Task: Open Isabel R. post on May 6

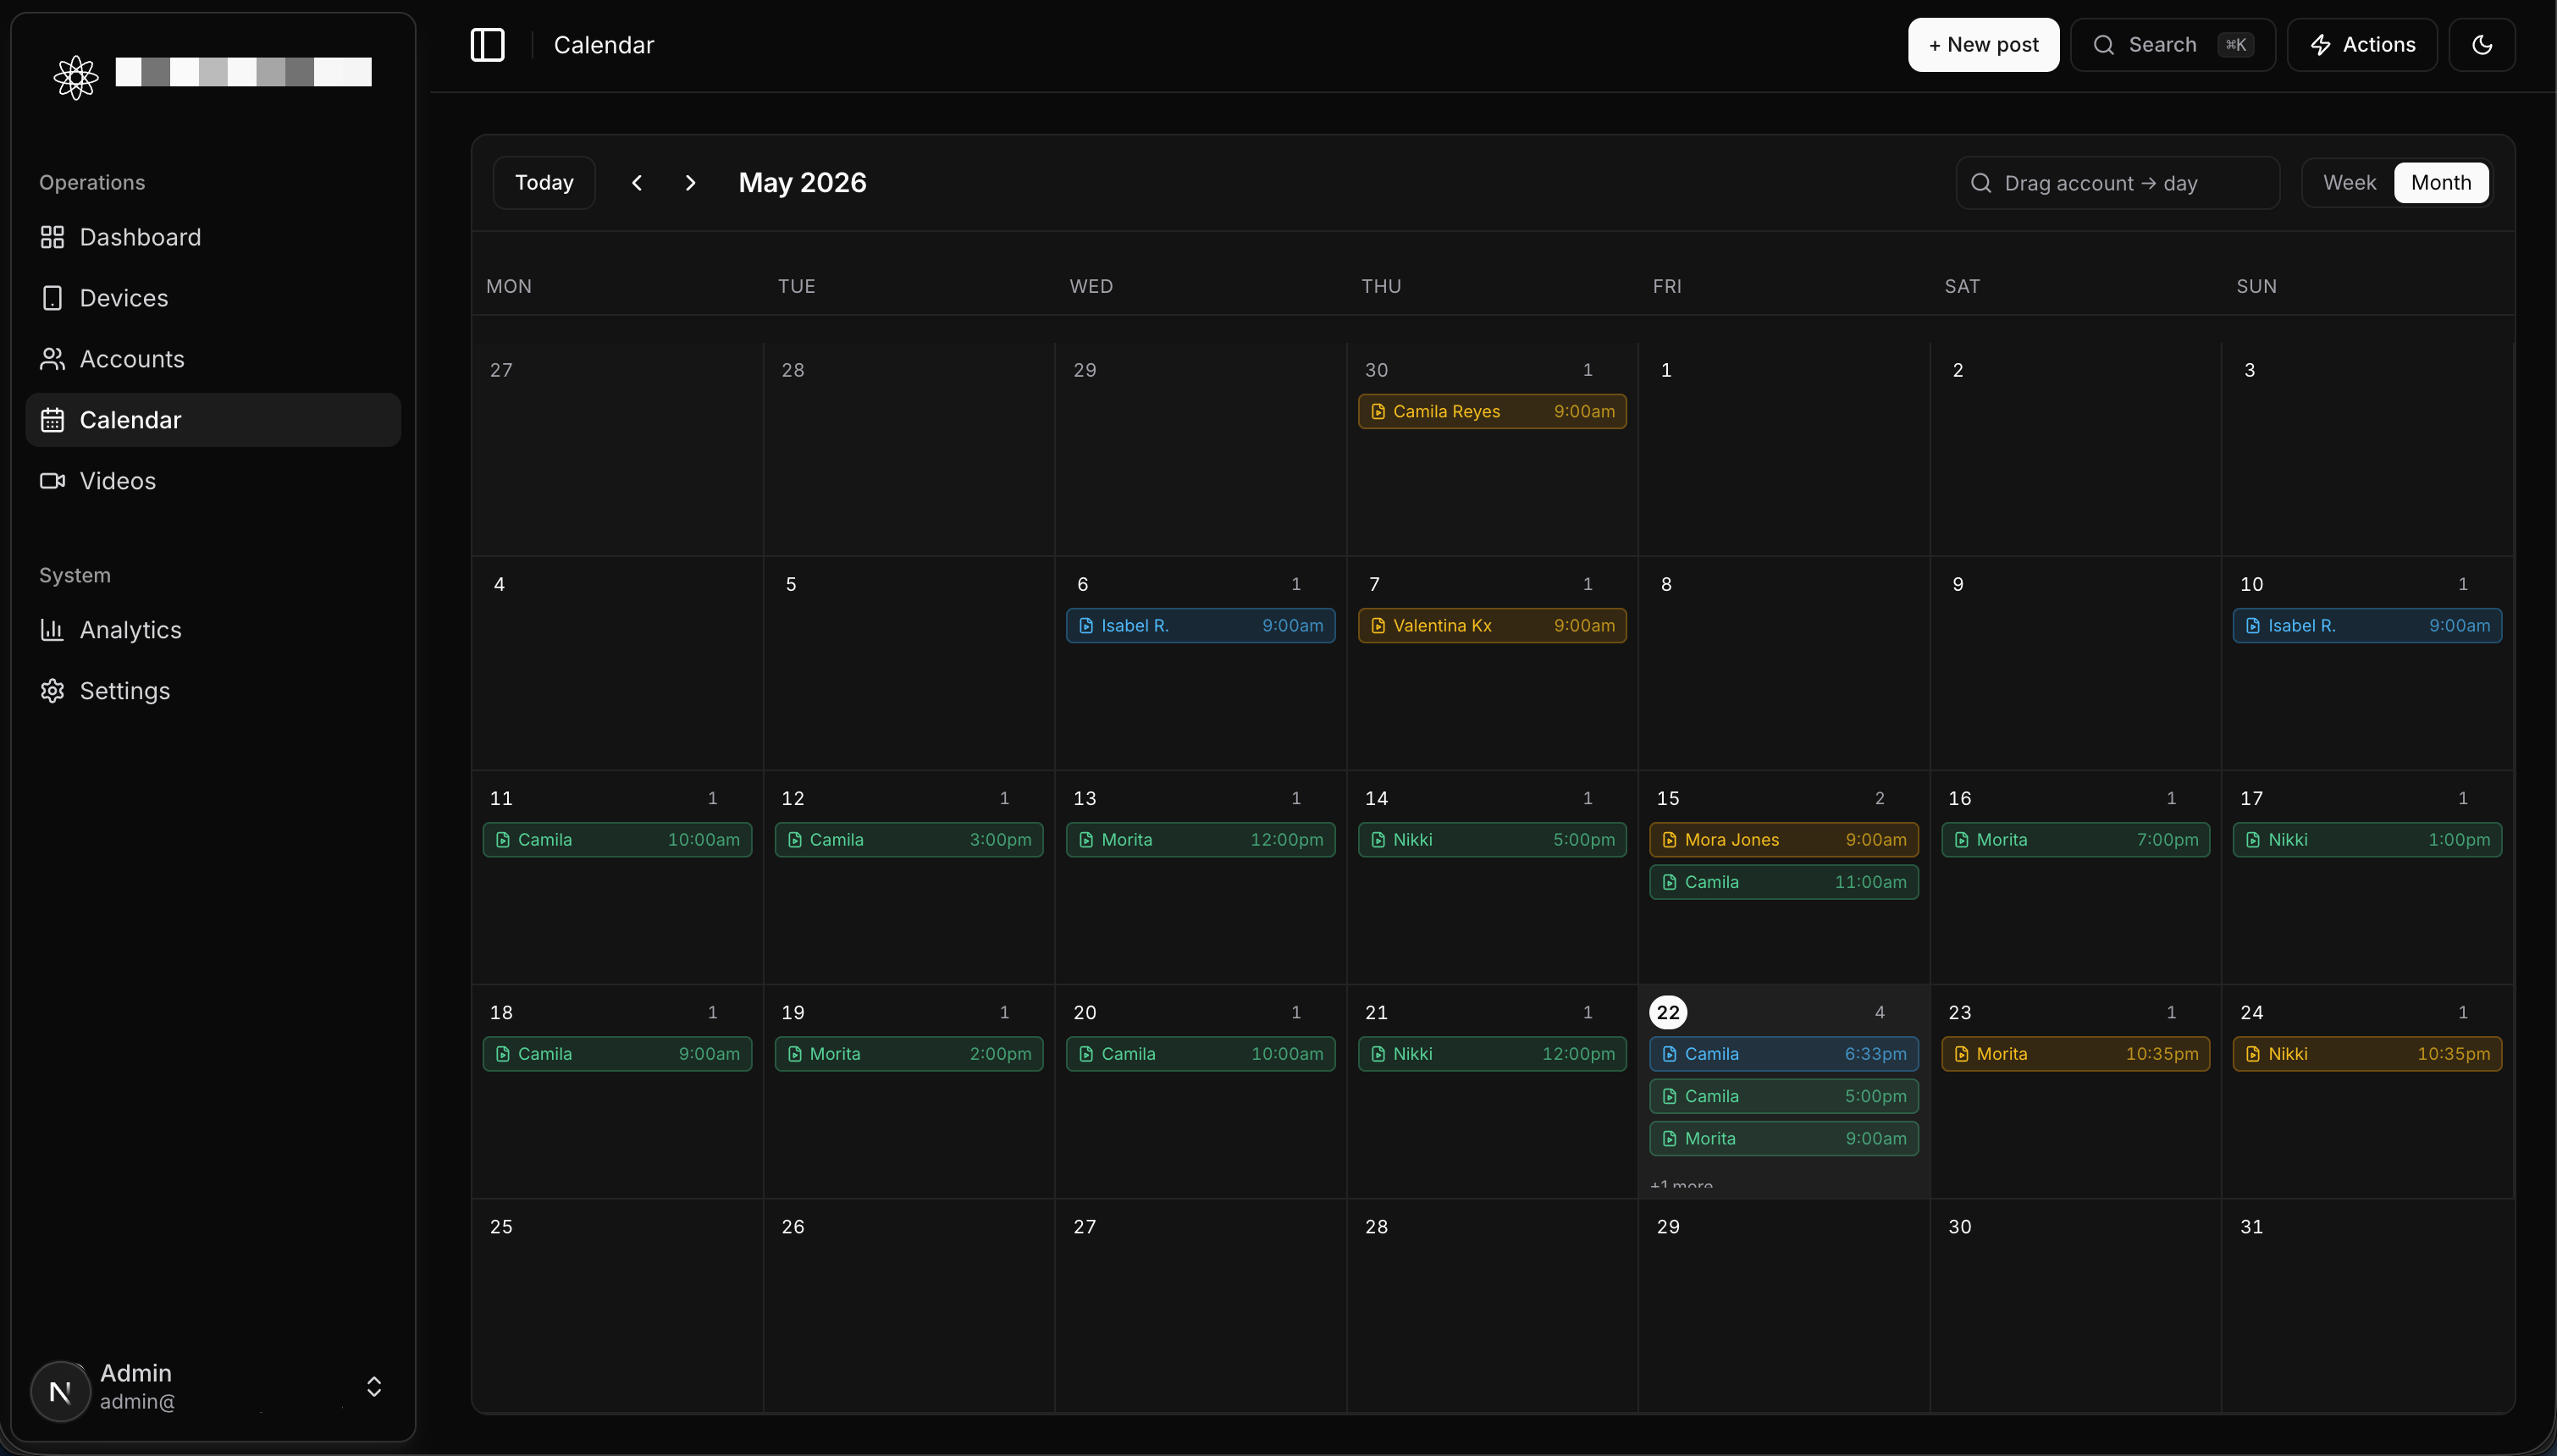Action: pyautogui.click(x=1200, y=626)
